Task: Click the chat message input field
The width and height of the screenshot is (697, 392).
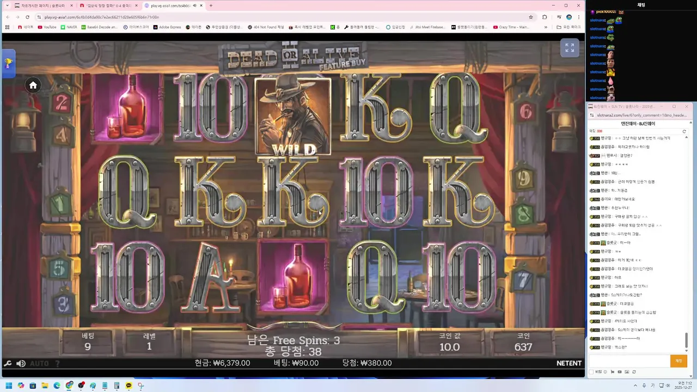Action: click(x=629, y=360)
